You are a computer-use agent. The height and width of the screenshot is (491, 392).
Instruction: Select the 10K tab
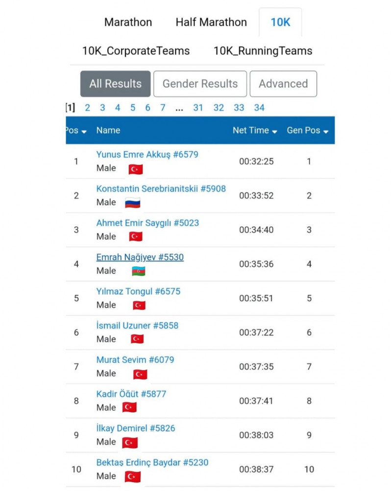[x=280, y=22]
